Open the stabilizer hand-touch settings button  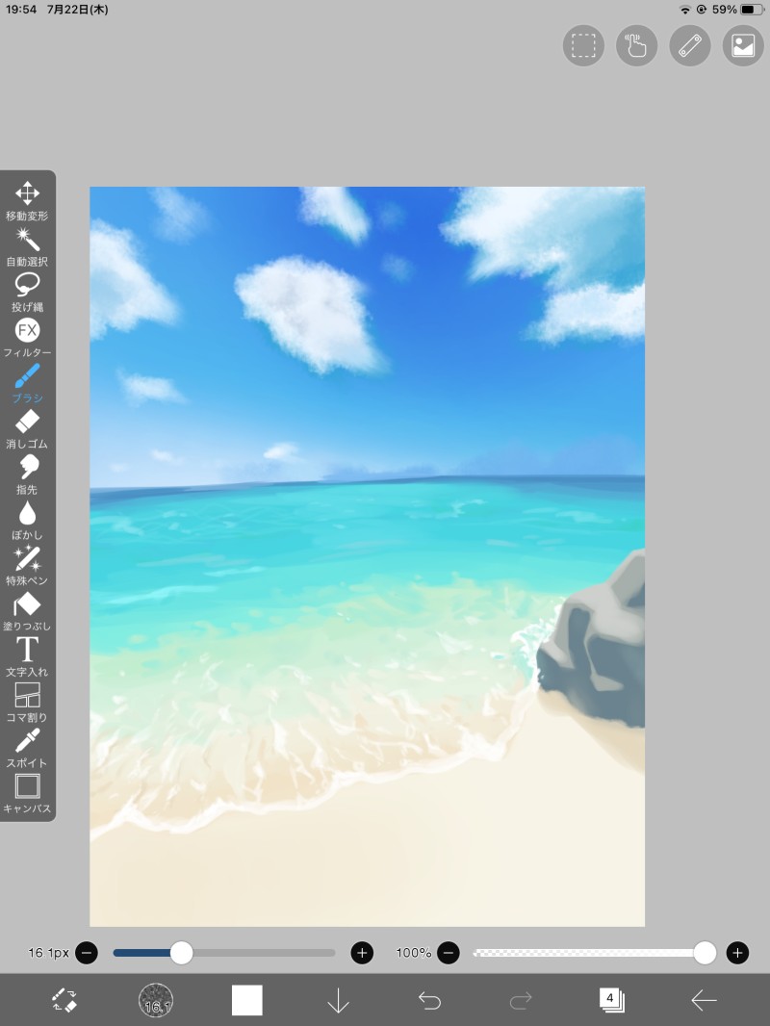click(x=636, y=46)
